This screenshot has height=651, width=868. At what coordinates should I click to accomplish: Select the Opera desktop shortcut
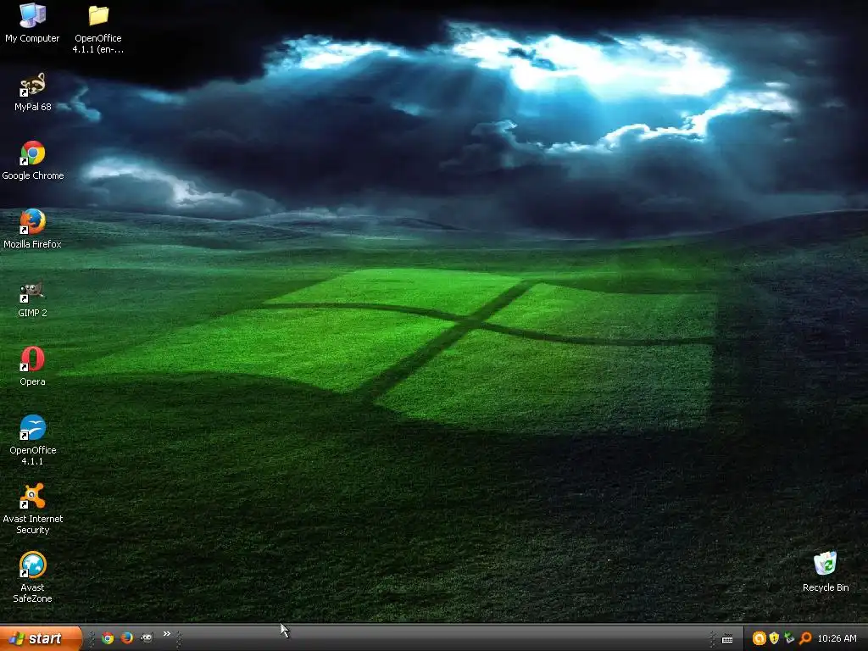(x=33, y=366)
